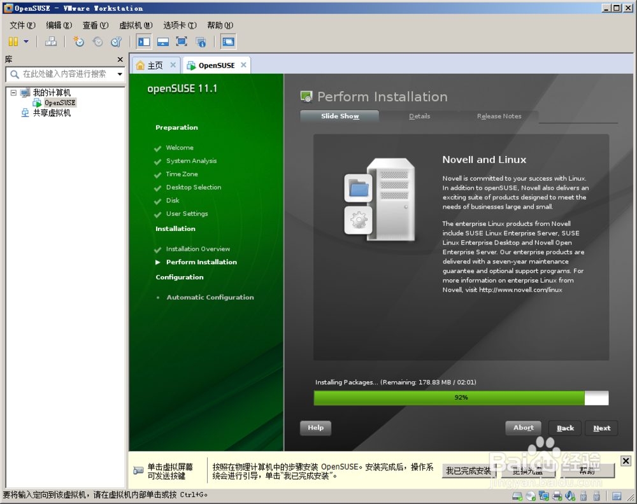Toggle the library sidebar view icon

(144, 41)
